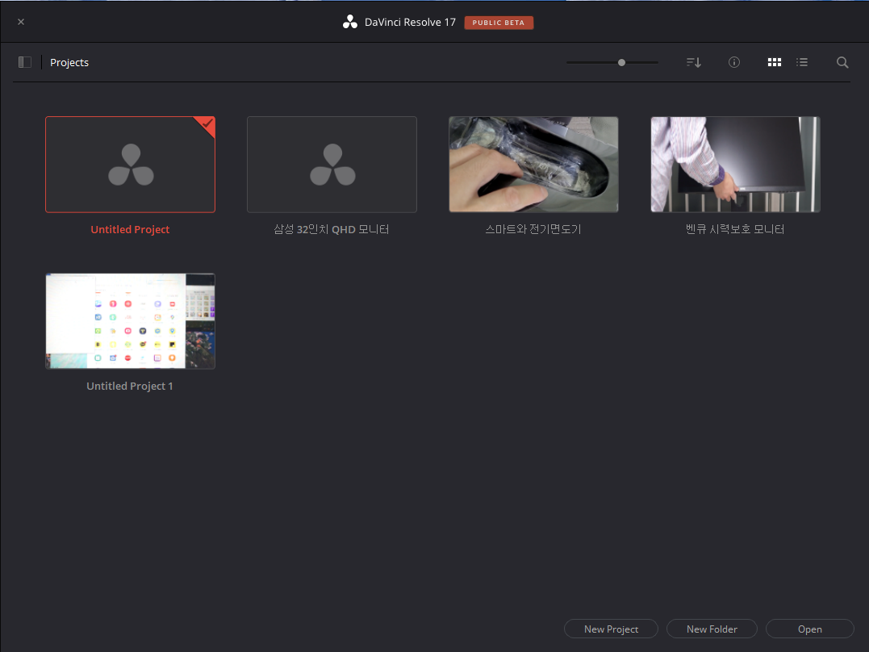Click the PUBLIC BETA badge
This screenshot has height=652, width=869.
498,23
